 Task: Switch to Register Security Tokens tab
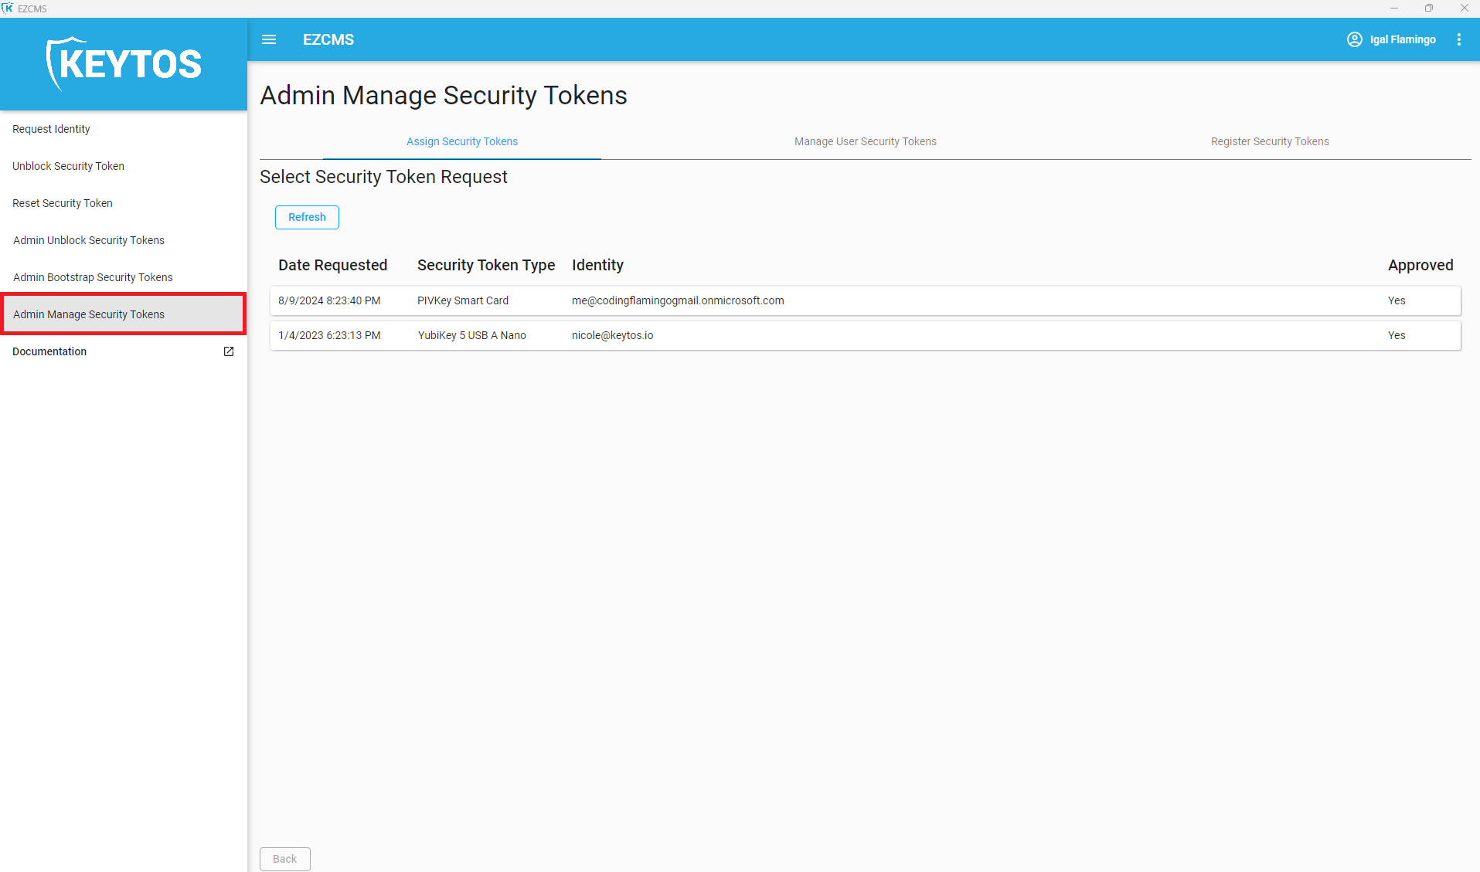(x=1269, y=141)
